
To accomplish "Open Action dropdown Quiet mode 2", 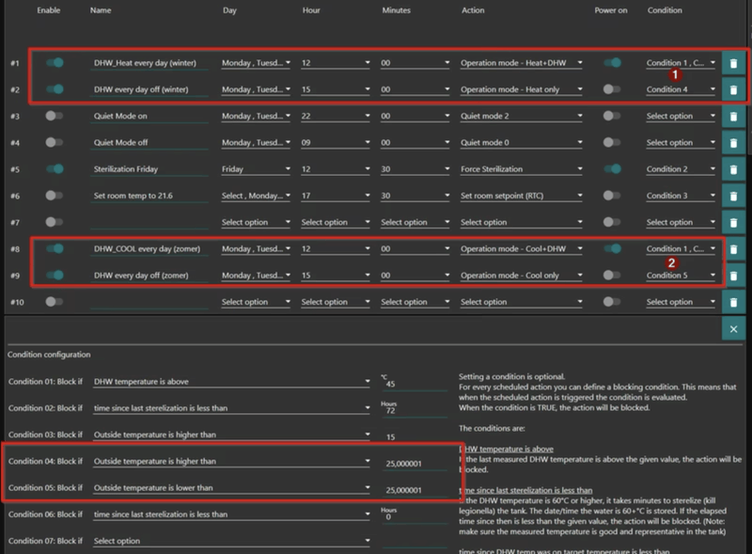I will (522, 117).
